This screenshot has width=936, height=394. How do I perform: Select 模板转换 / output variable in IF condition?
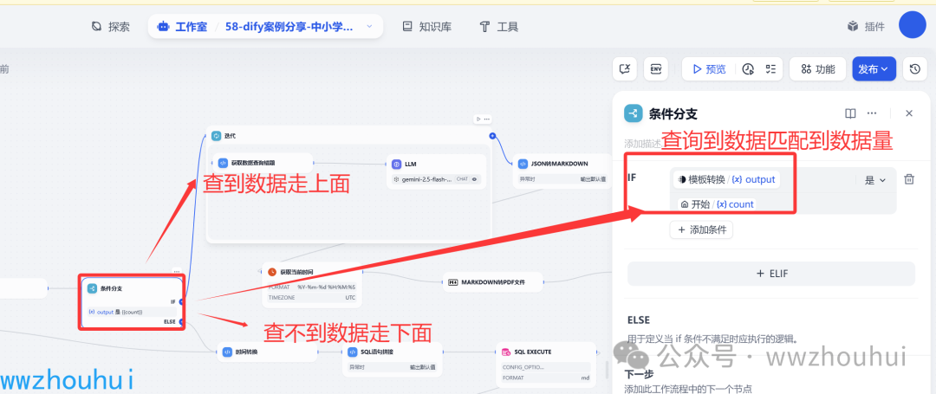coord(726,179)
